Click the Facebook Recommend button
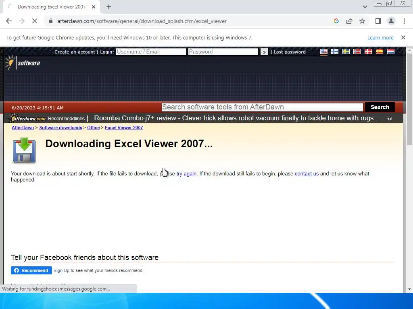The width and height of the screenshot is (413, 309). (x=31, y=270)
